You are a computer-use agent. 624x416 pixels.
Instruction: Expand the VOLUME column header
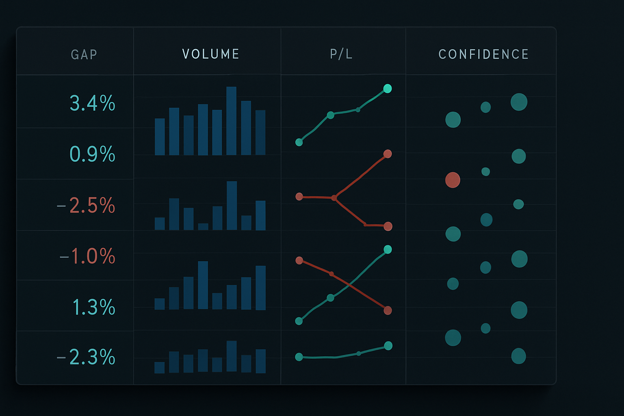(211, 54)
